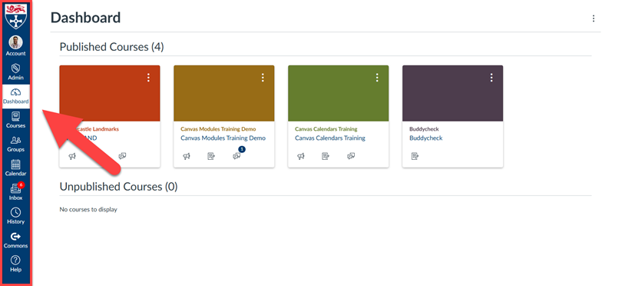Viewport: 622px width, 286px height.
Task: Open the Inbox with 6 unread messages
Action: click(x=16, y=192)
